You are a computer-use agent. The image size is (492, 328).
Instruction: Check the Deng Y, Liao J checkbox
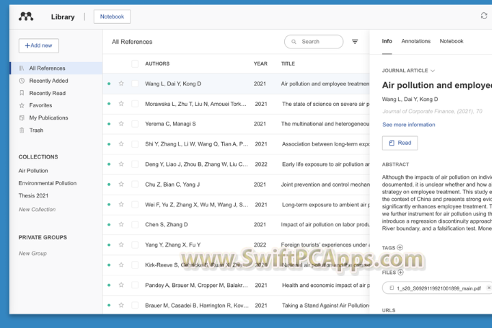point(135,164)
